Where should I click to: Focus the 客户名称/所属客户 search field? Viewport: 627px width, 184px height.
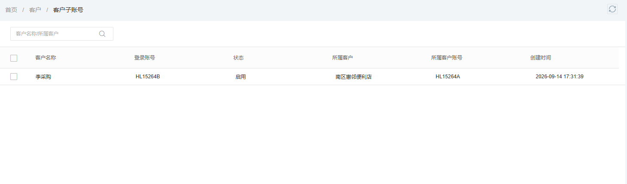coord(62,34)
